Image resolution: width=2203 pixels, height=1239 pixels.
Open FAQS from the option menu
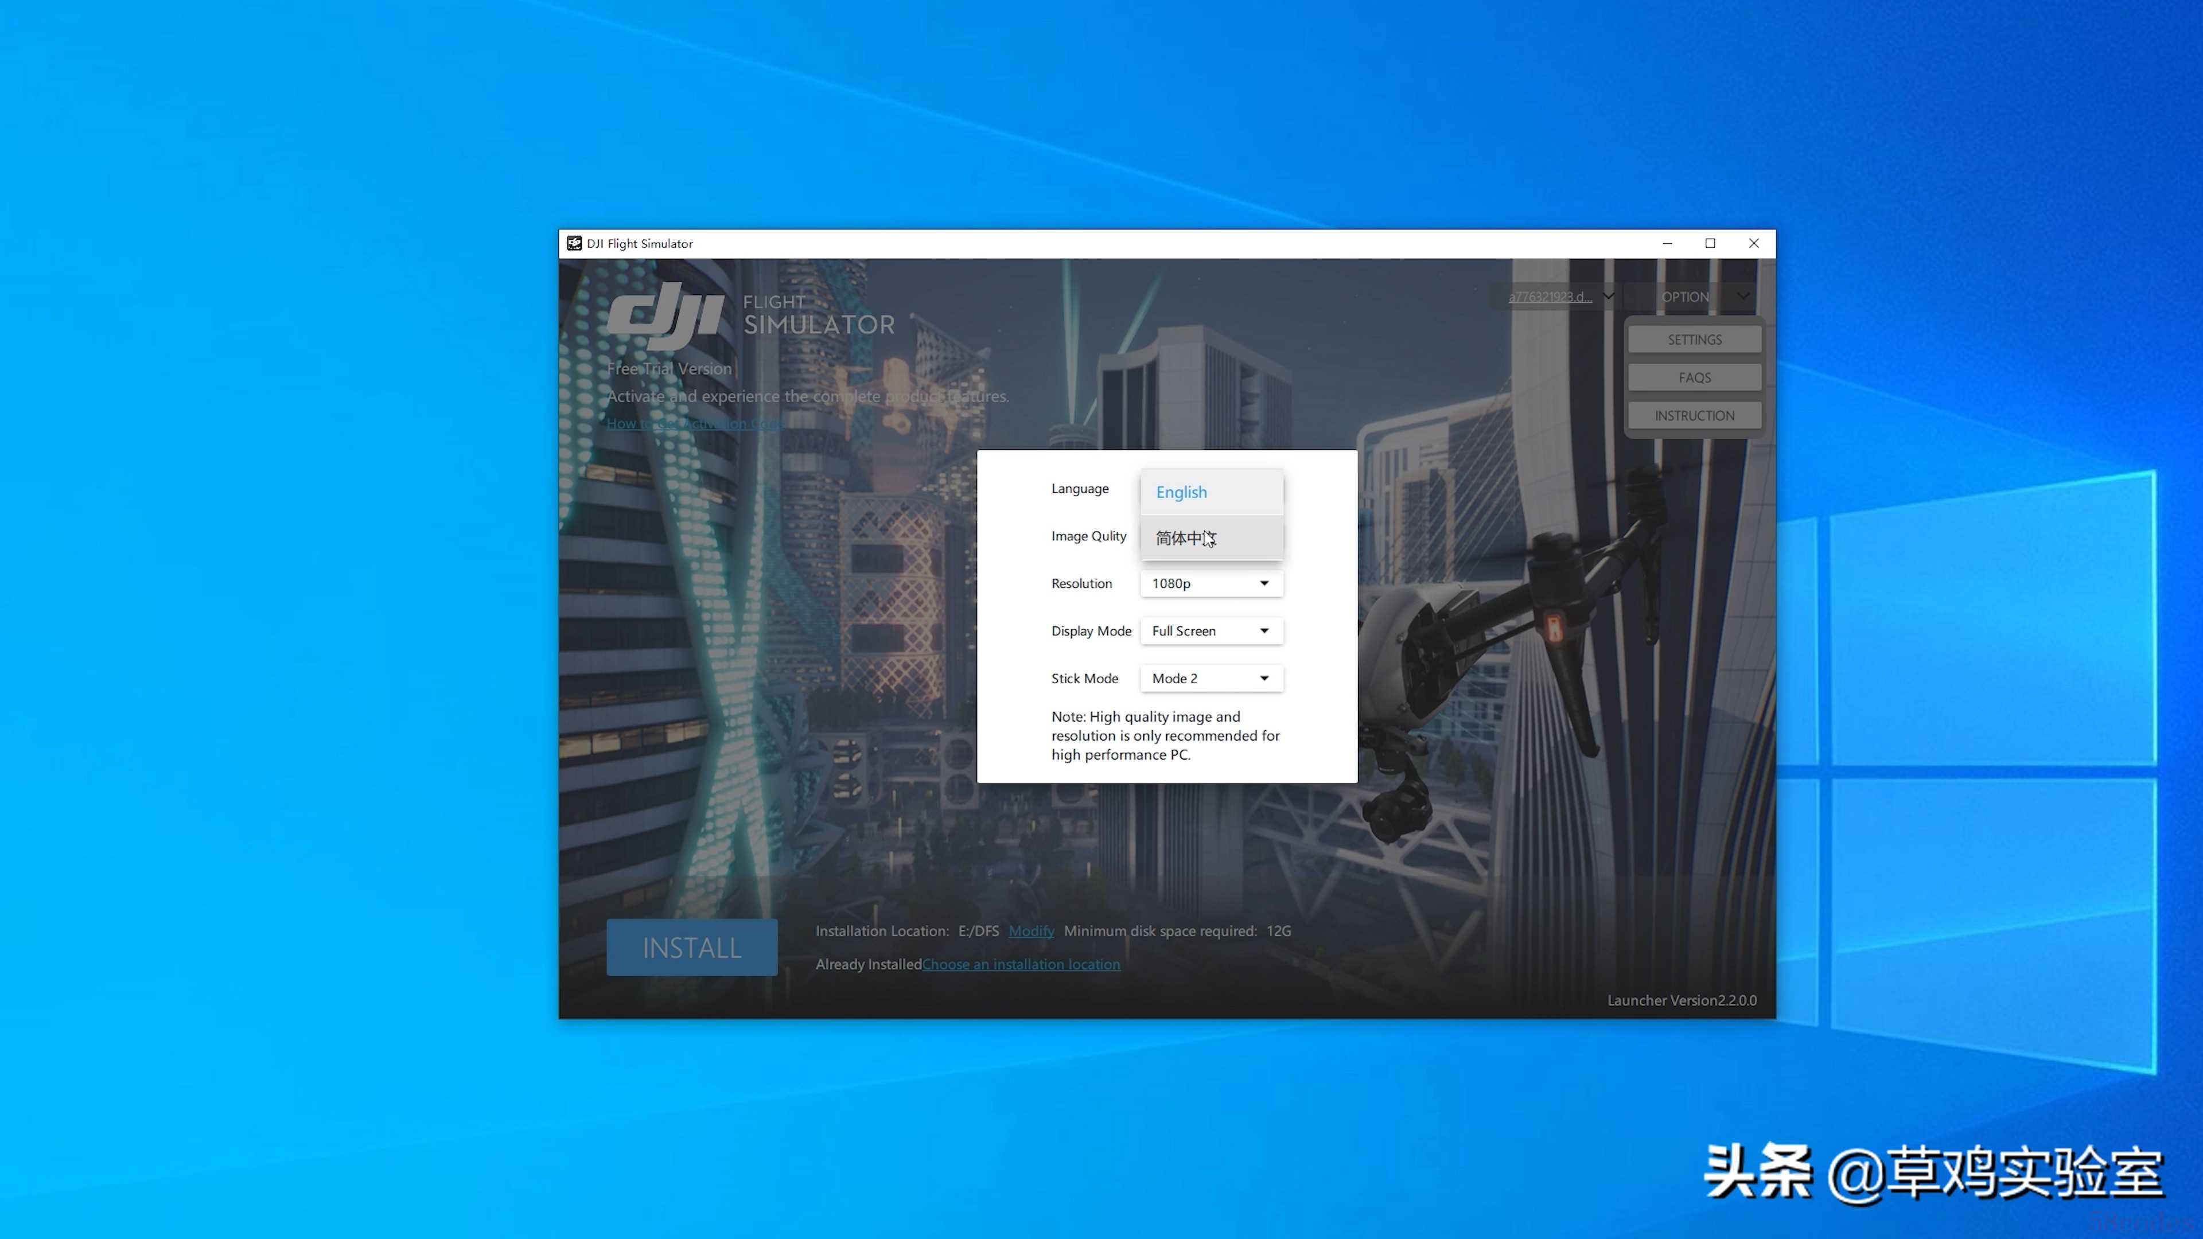click(x=1694, y=378)
